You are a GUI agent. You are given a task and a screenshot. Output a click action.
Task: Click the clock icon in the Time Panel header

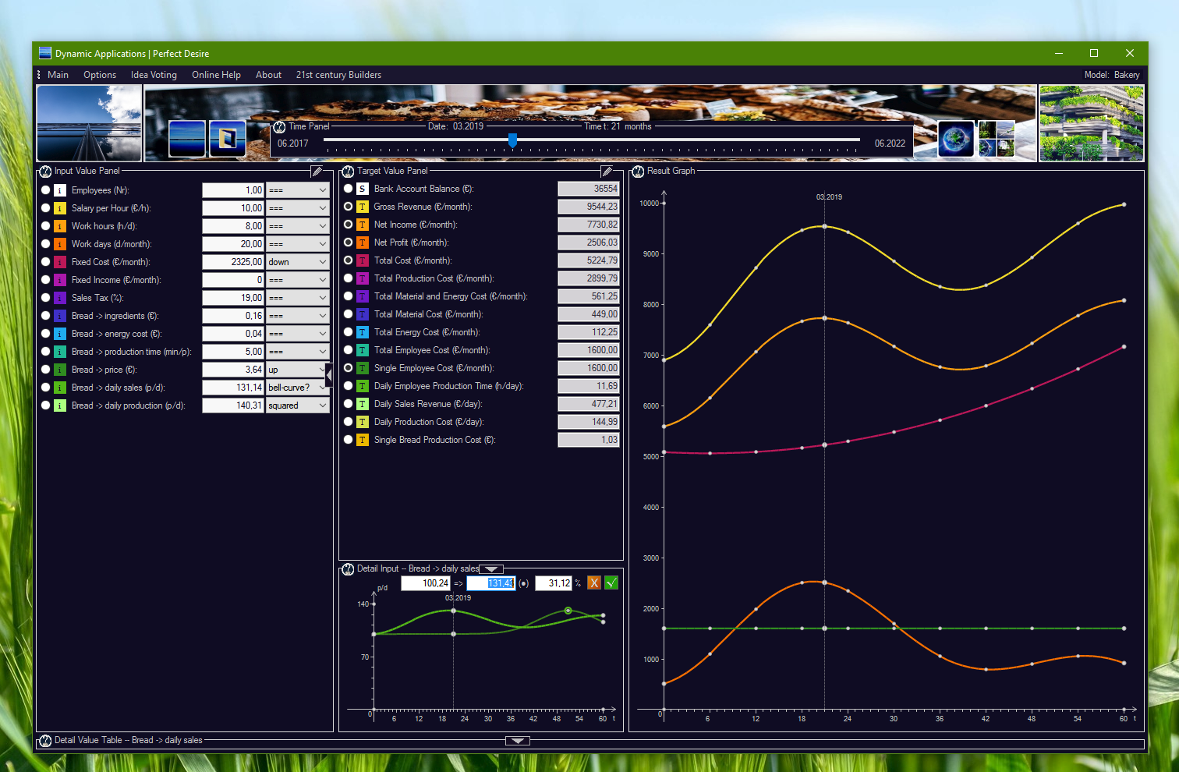click(x=278, y=126)
